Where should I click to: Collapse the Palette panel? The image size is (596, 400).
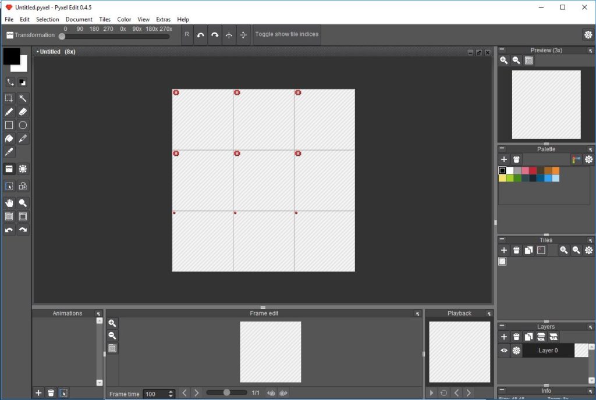502,149
